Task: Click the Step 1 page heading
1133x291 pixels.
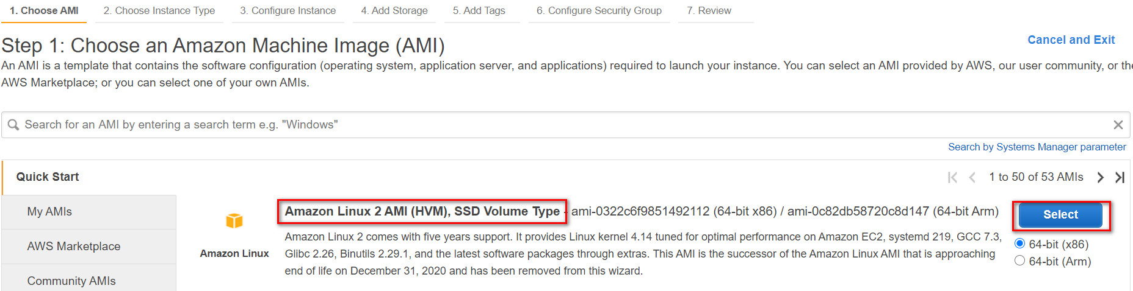Action: pyautogui.click(x=223, y=46)
